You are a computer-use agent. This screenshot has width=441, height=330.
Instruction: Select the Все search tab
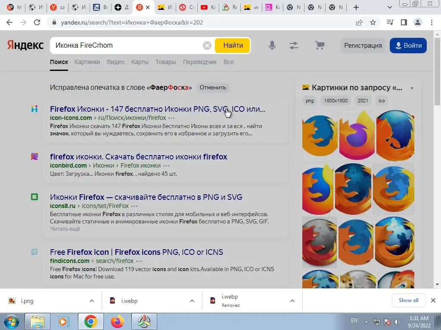228,62
